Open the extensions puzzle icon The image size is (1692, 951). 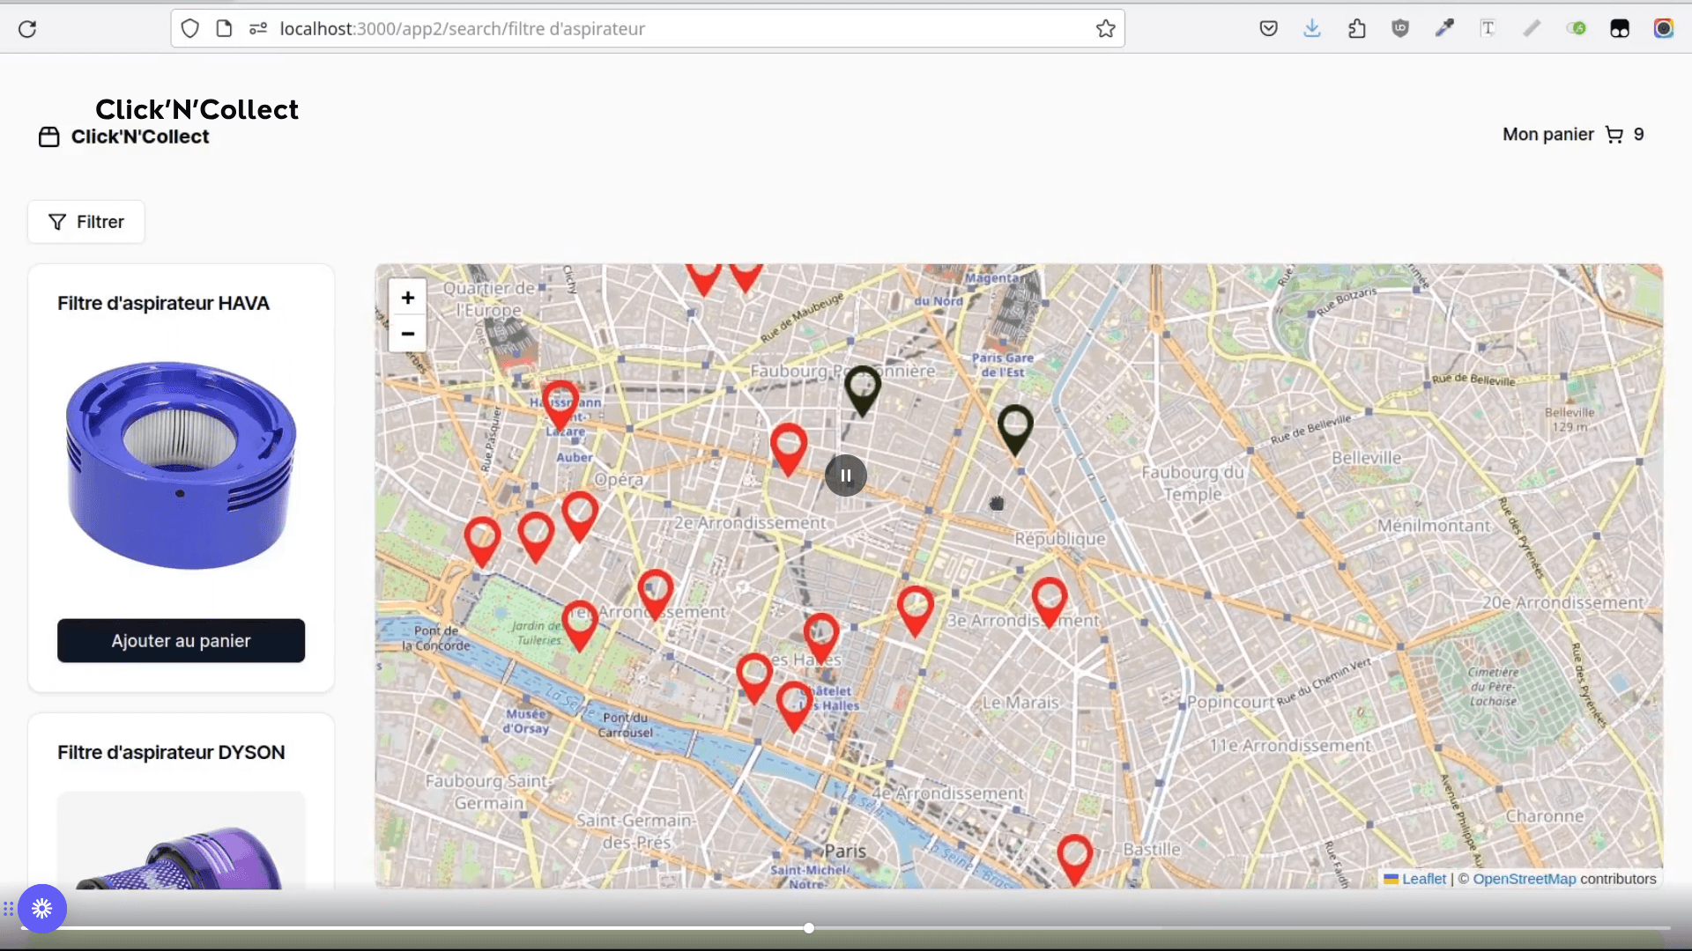pyautogui.click(x=1356, y=29)
